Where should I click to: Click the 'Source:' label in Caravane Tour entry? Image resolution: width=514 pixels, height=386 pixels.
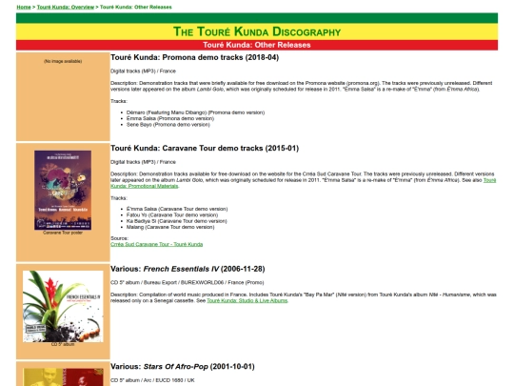[119, 238]
